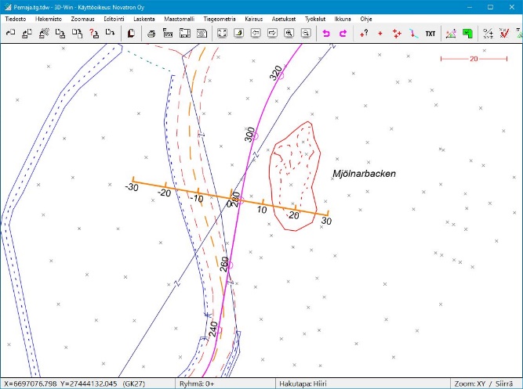Open the Tiegeometria menu
Screen dimensions: 523x389
[x=220, y=18]
